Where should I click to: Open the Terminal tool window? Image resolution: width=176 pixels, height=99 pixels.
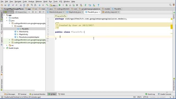coord(22,94)
